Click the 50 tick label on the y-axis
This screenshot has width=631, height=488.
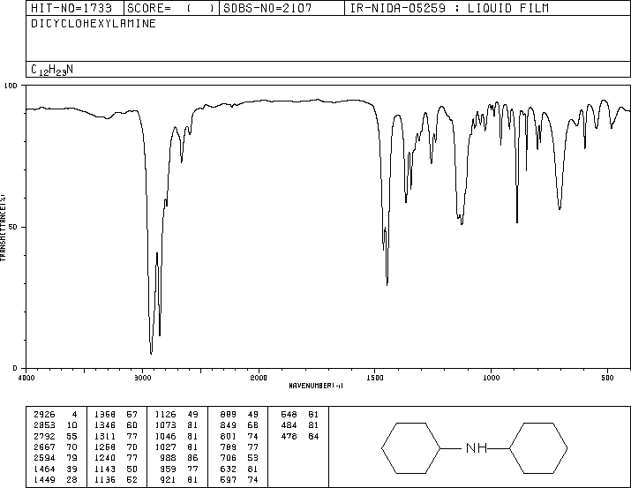13,227
